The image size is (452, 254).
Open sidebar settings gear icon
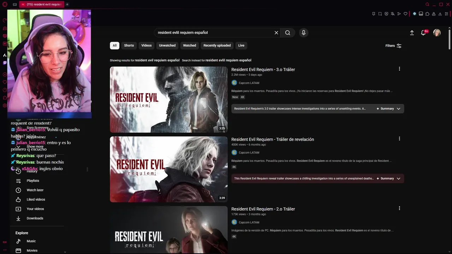(x=5, y=105)
